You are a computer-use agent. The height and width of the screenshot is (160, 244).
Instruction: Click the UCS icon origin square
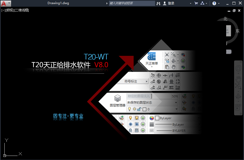[5, 156]
